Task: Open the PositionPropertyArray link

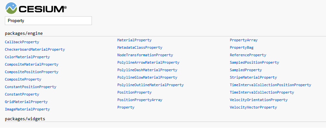Action: tap(140, 100)
